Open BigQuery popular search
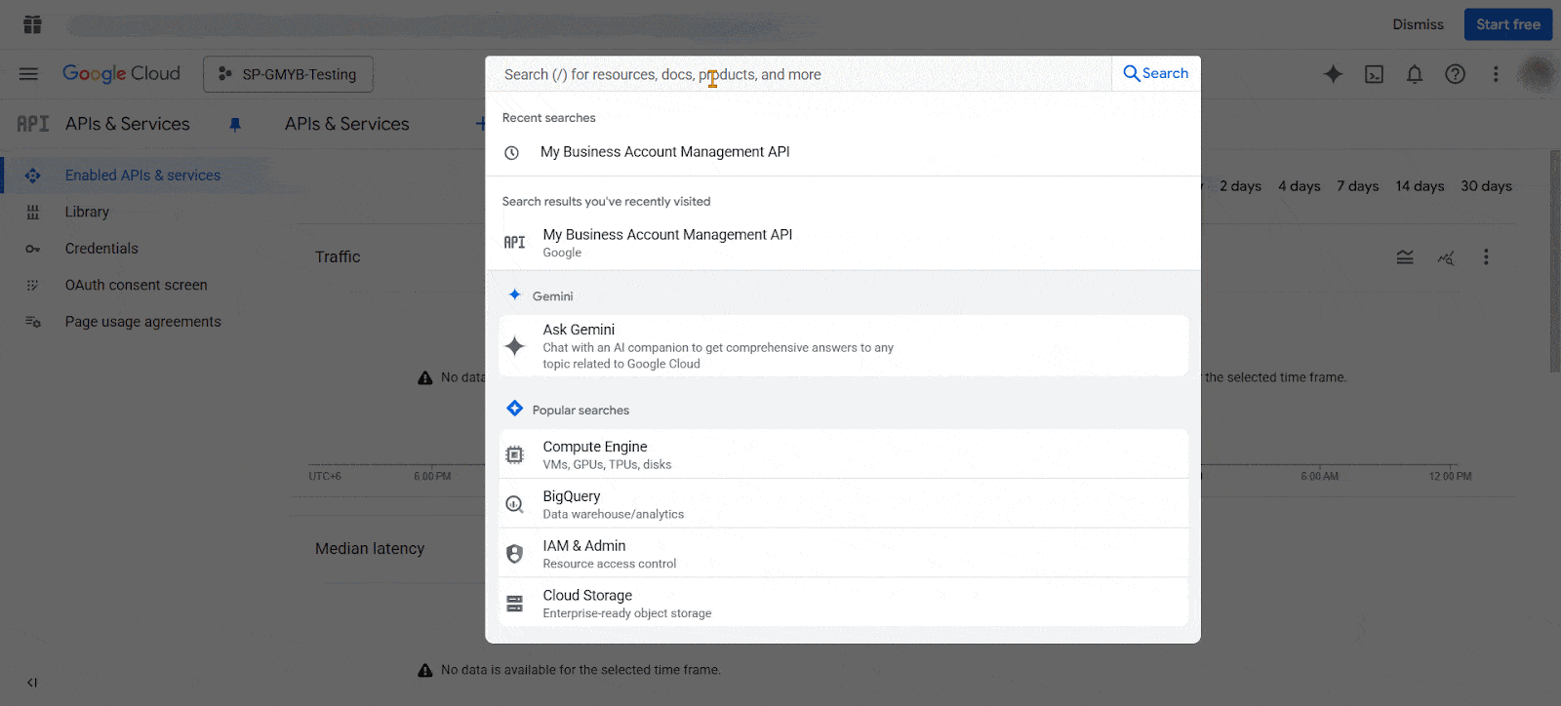The width and height of the screenshot is (1561, 706). click(843, 504)
